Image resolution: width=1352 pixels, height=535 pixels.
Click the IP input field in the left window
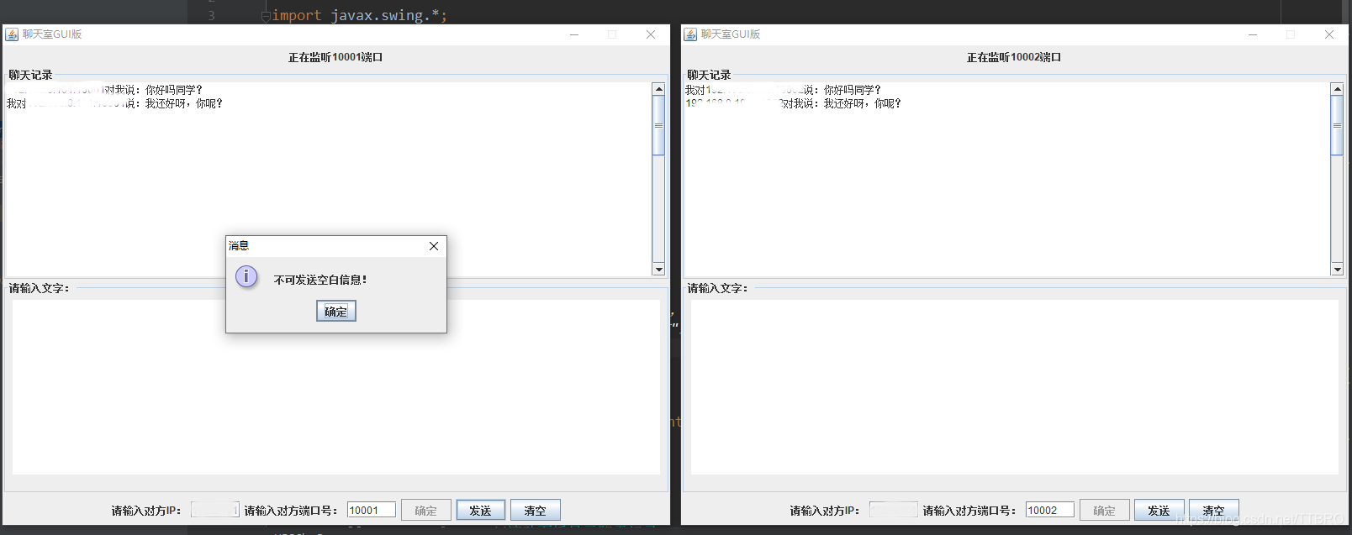tap(215, 510)
